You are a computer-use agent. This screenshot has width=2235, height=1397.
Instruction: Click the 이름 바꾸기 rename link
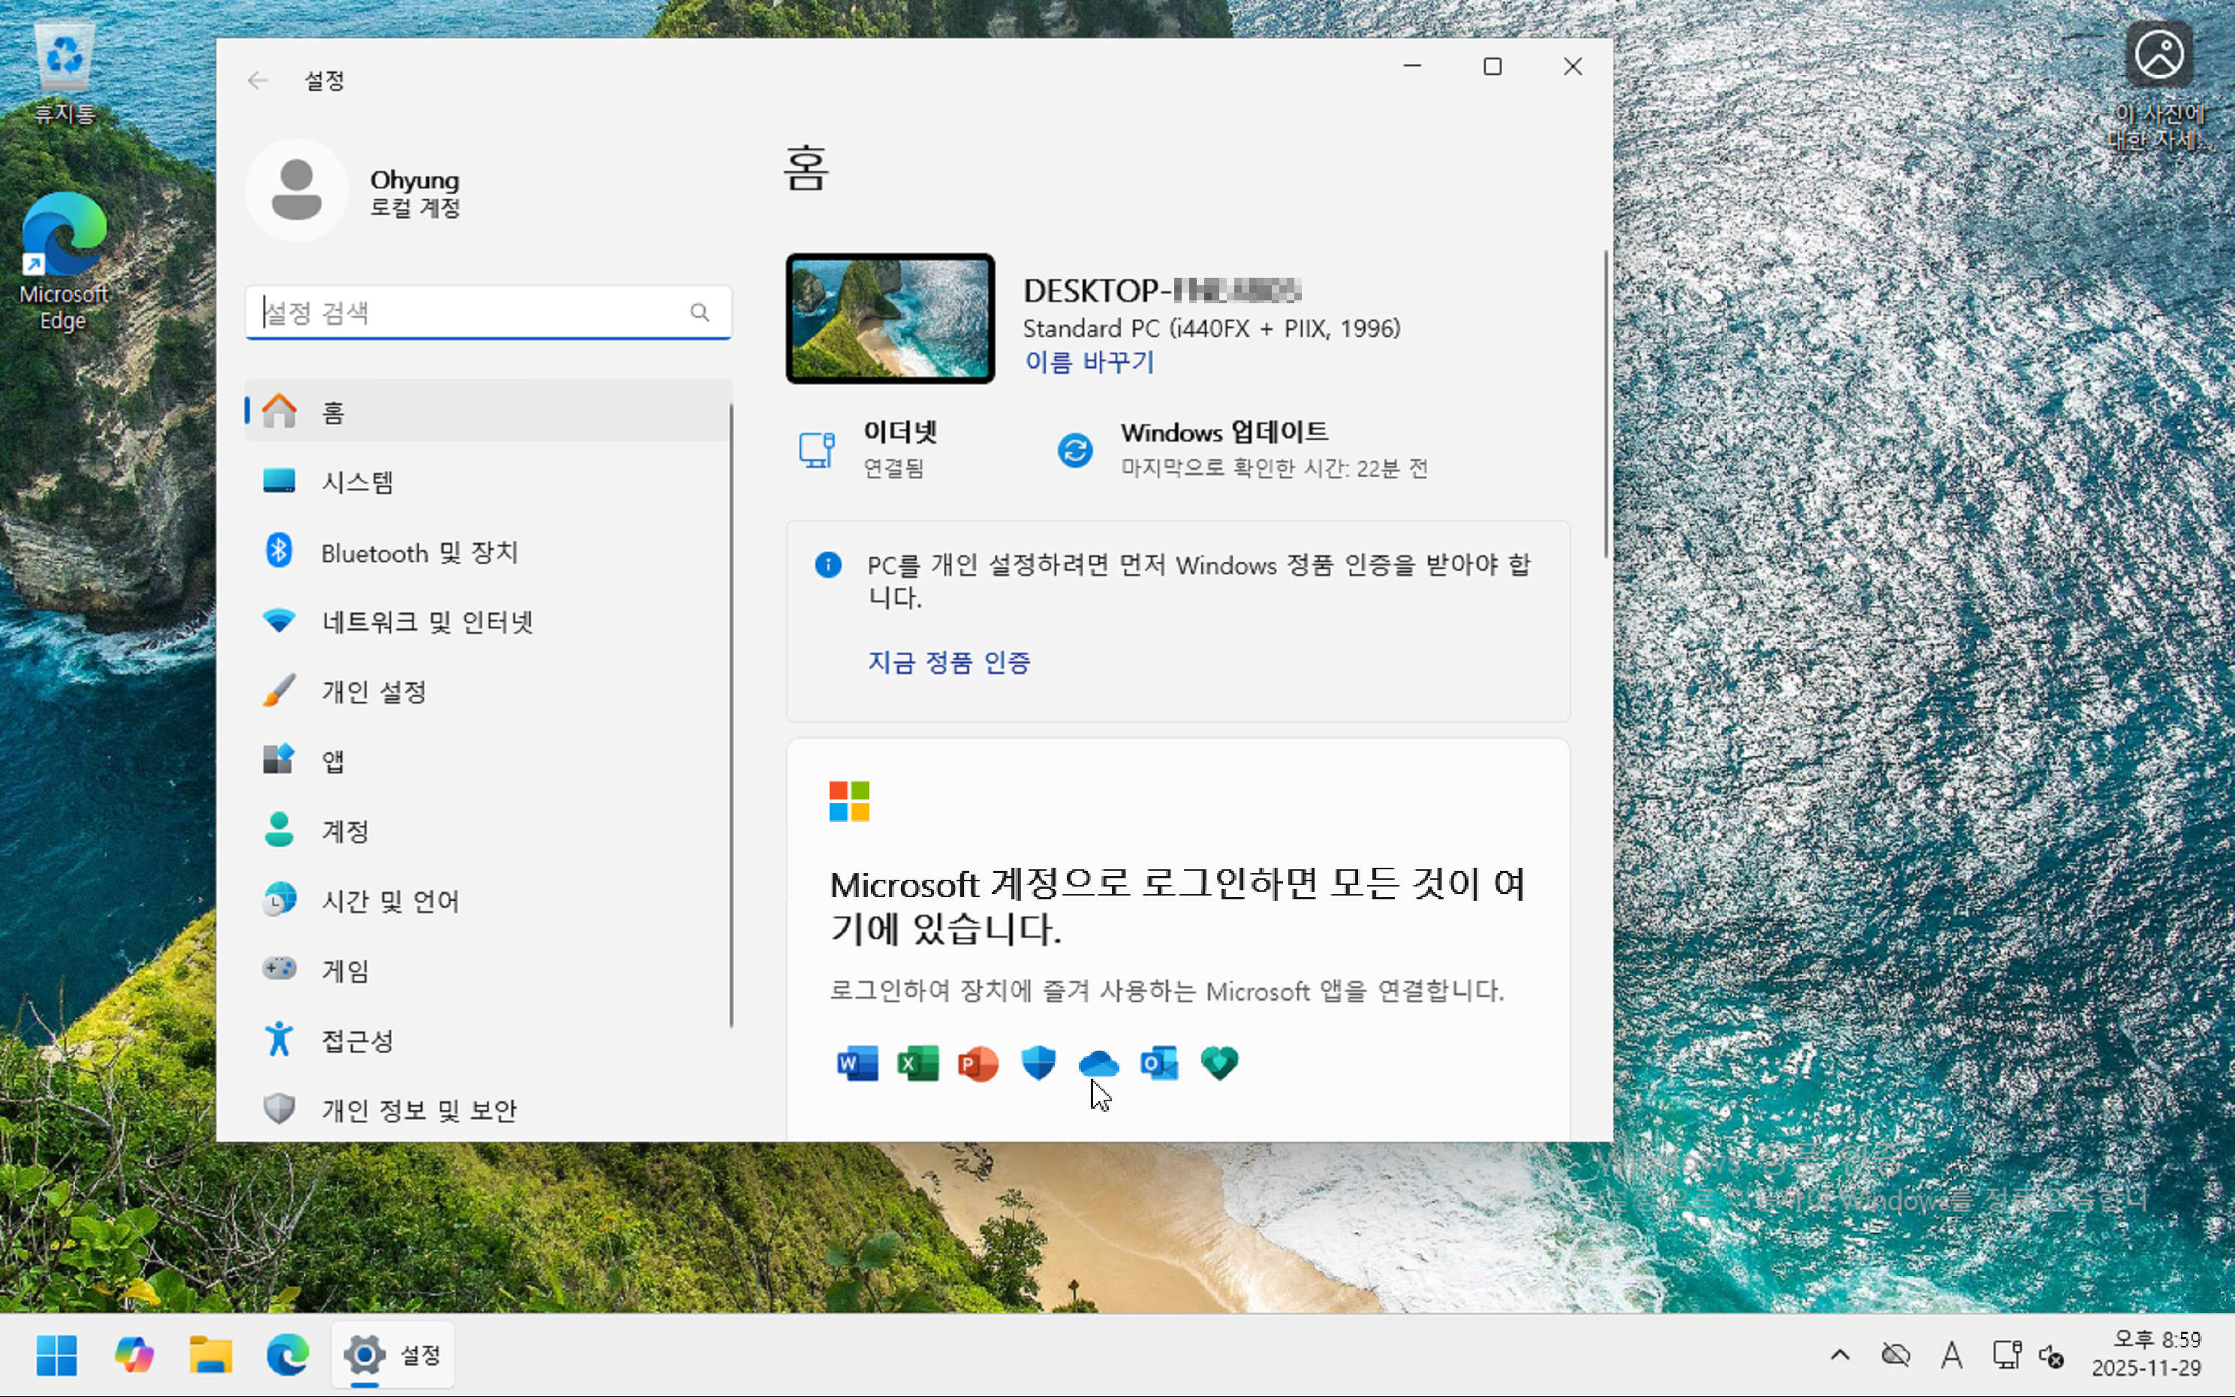(x=1089, y=362)
